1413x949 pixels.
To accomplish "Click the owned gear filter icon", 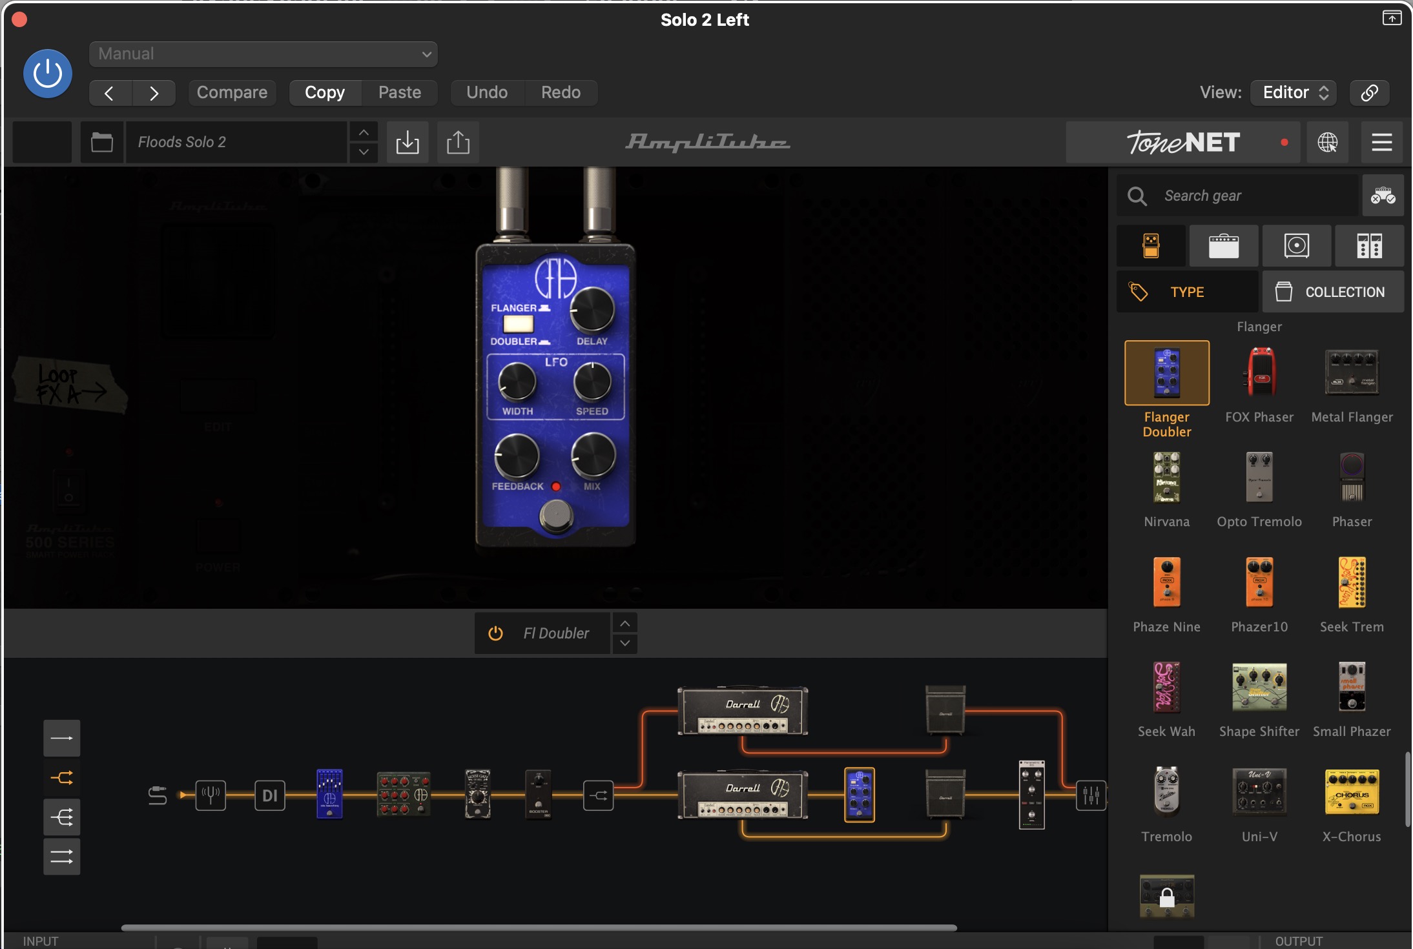I will (x=1383, y=196).
